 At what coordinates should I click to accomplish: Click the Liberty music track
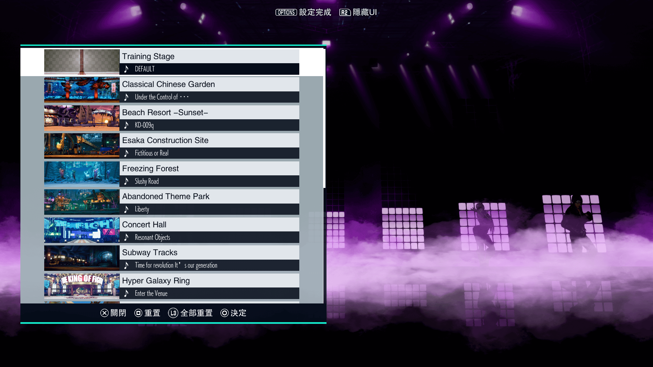point(210,209)
